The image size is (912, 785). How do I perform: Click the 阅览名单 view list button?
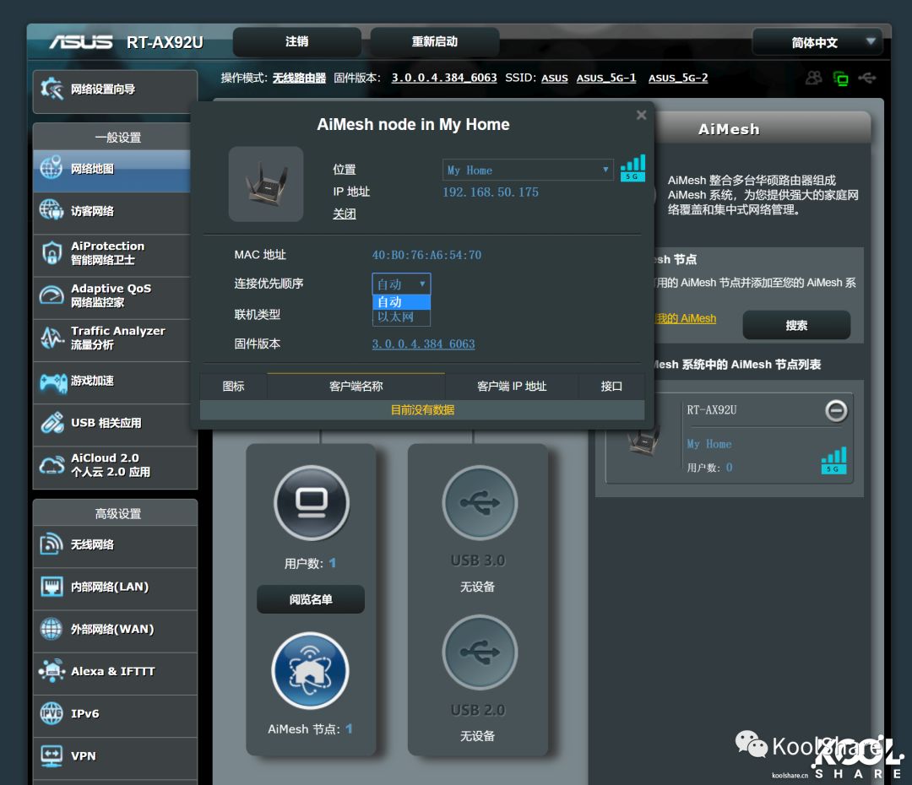coord(311,599)
